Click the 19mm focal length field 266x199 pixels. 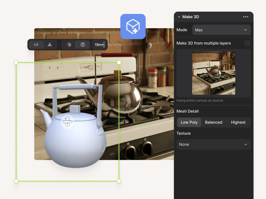click(x=98, y=44)
